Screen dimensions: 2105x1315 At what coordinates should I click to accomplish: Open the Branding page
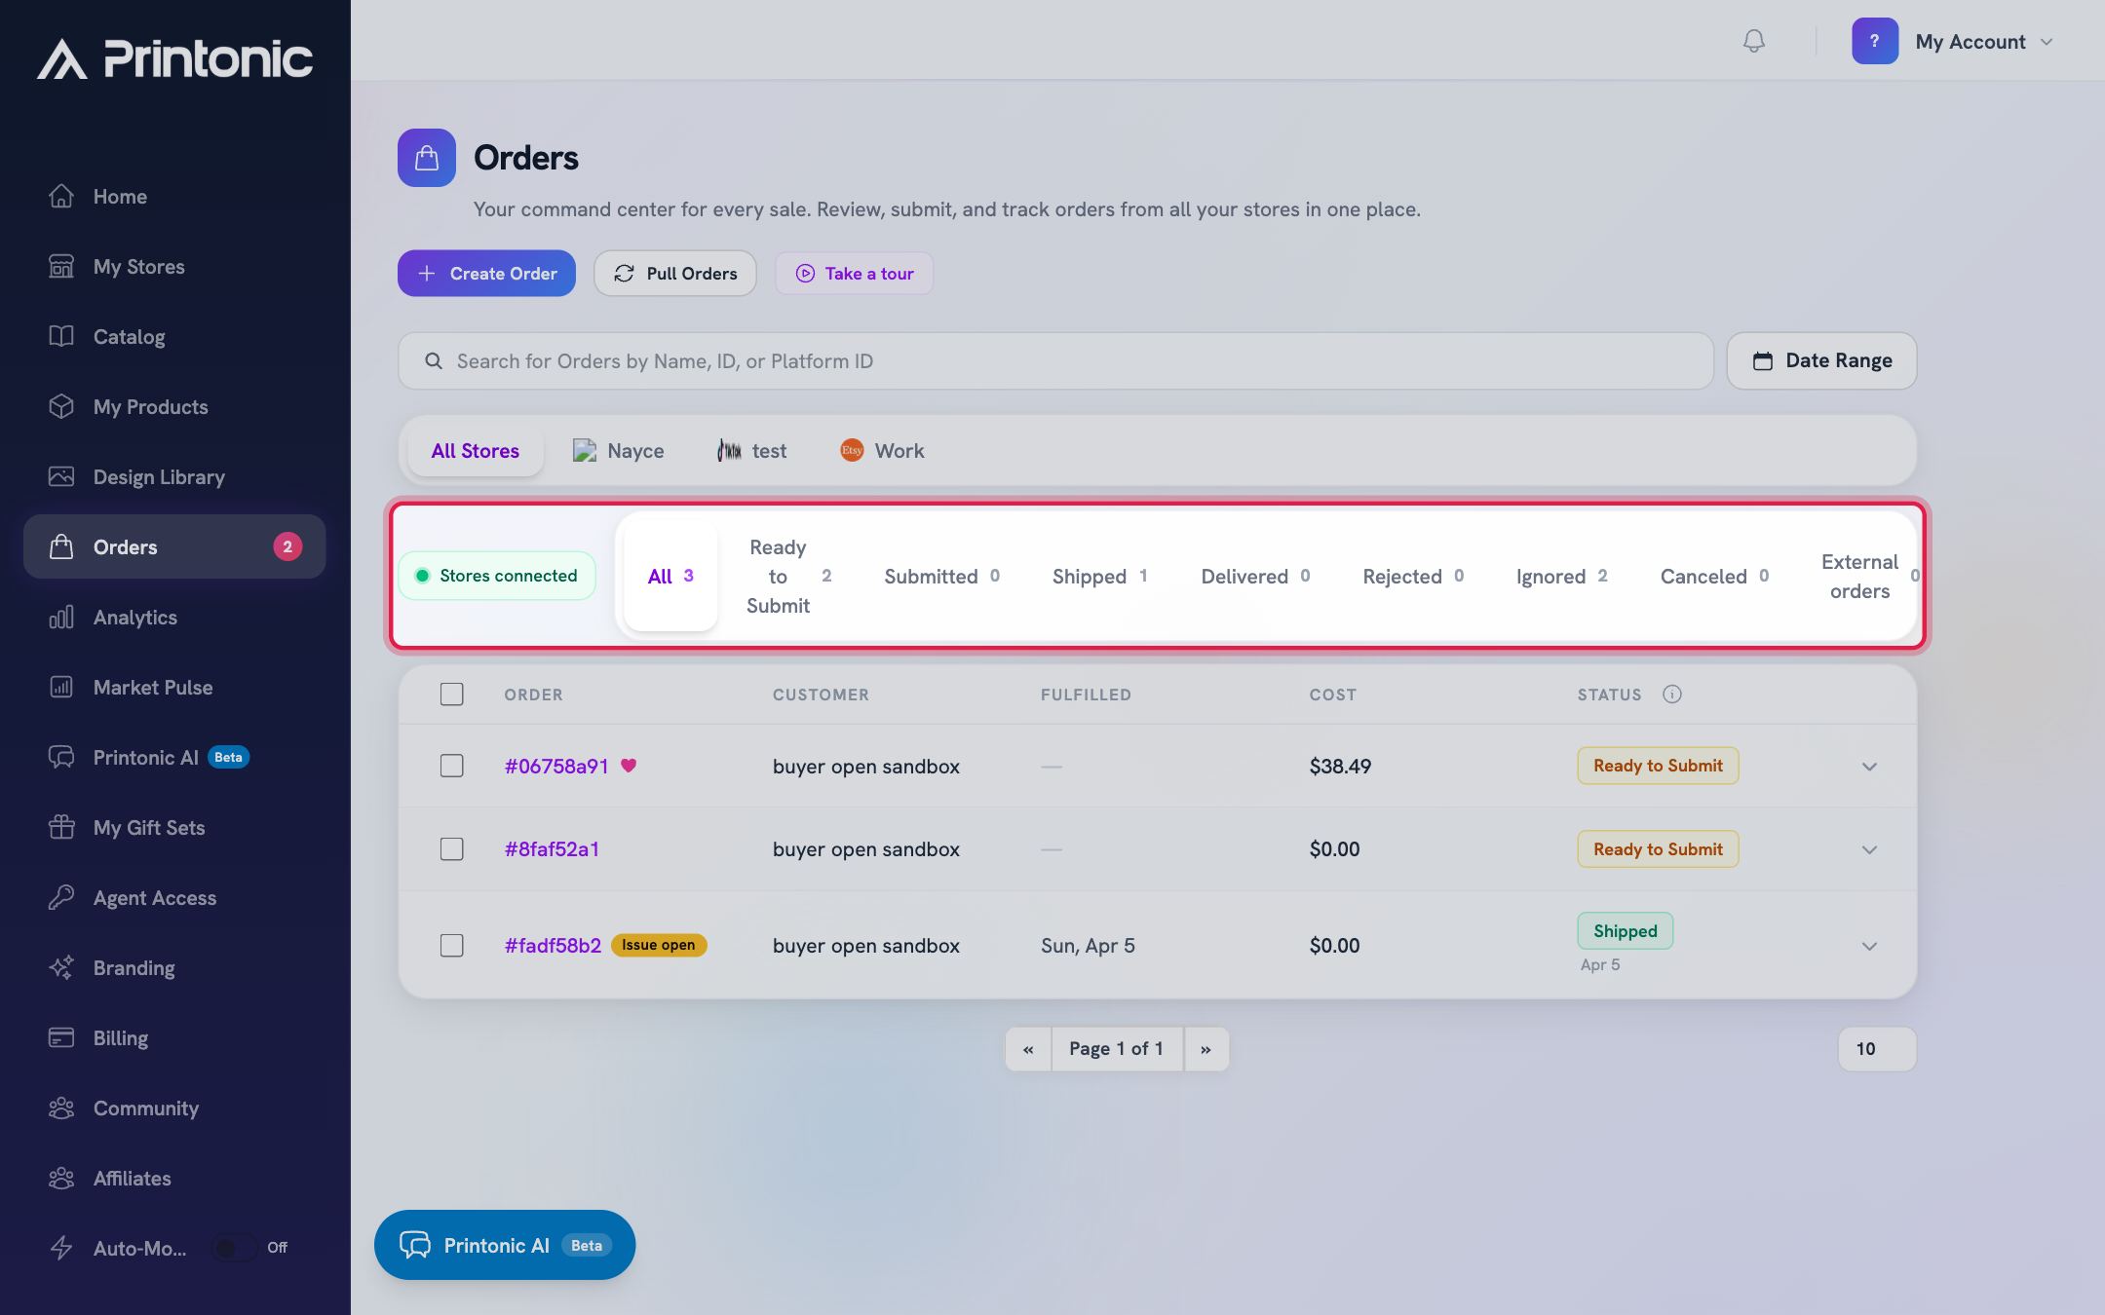[x=174, y=967]
